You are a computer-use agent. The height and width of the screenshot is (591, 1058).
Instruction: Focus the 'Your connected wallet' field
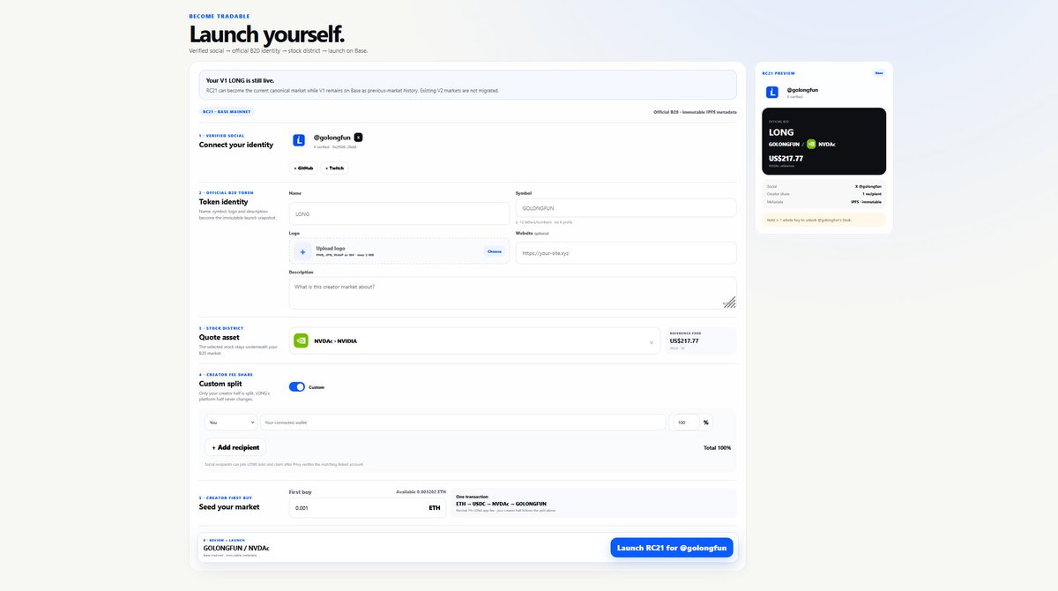click(463, 423)
